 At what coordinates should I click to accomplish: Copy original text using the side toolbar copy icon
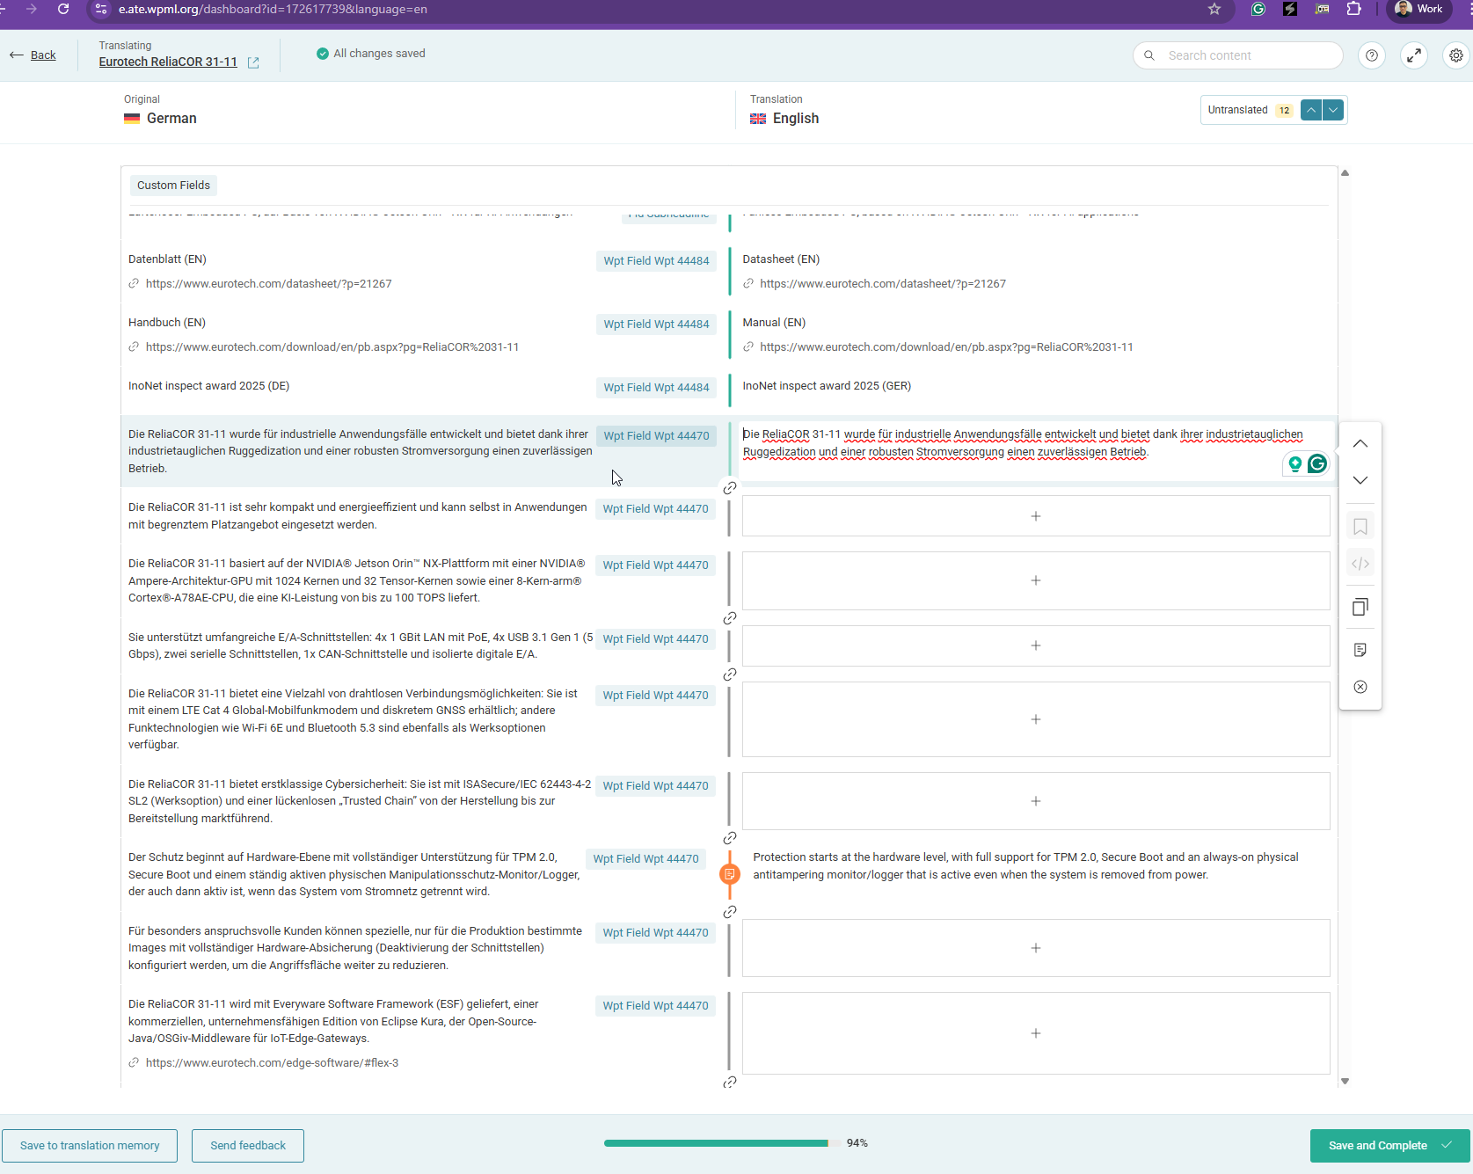coord(1360,607)
